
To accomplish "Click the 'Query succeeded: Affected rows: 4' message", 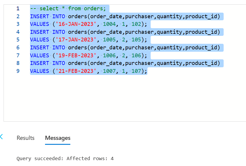I will point(65,158).
